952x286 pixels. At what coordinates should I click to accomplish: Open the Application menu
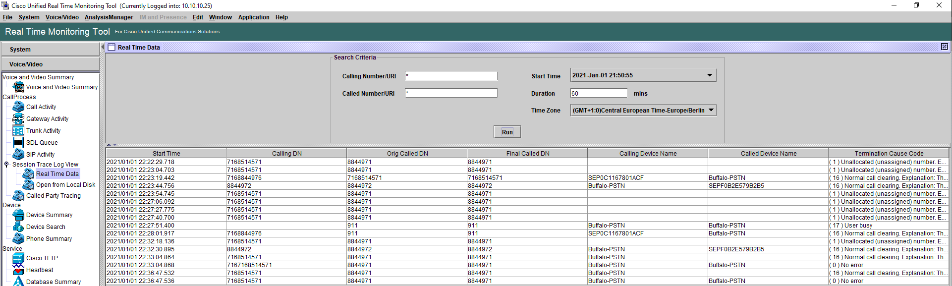coord(254,17)
